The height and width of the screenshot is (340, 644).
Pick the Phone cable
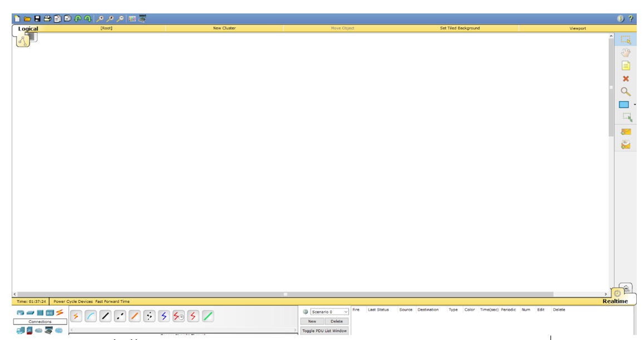(x=150, y=316)
